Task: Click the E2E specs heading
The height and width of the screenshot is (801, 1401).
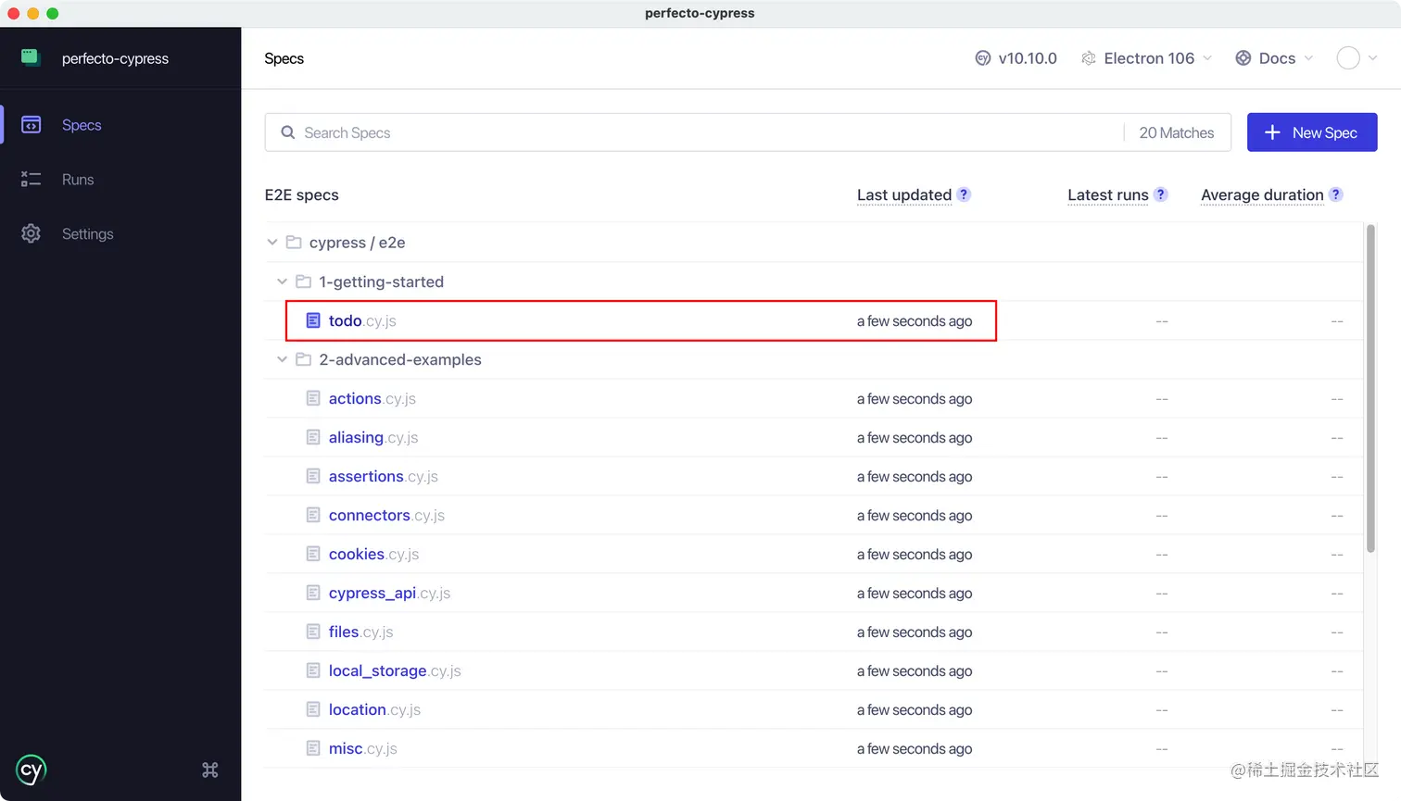Action: pos(302,194)
